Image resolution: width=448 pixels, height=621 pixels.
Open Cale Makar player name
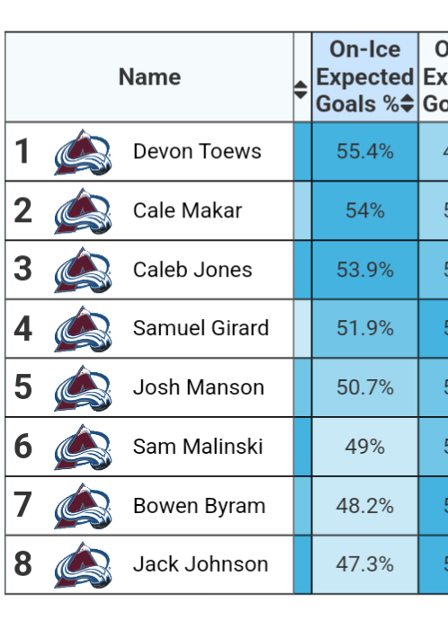coord(187,210)
